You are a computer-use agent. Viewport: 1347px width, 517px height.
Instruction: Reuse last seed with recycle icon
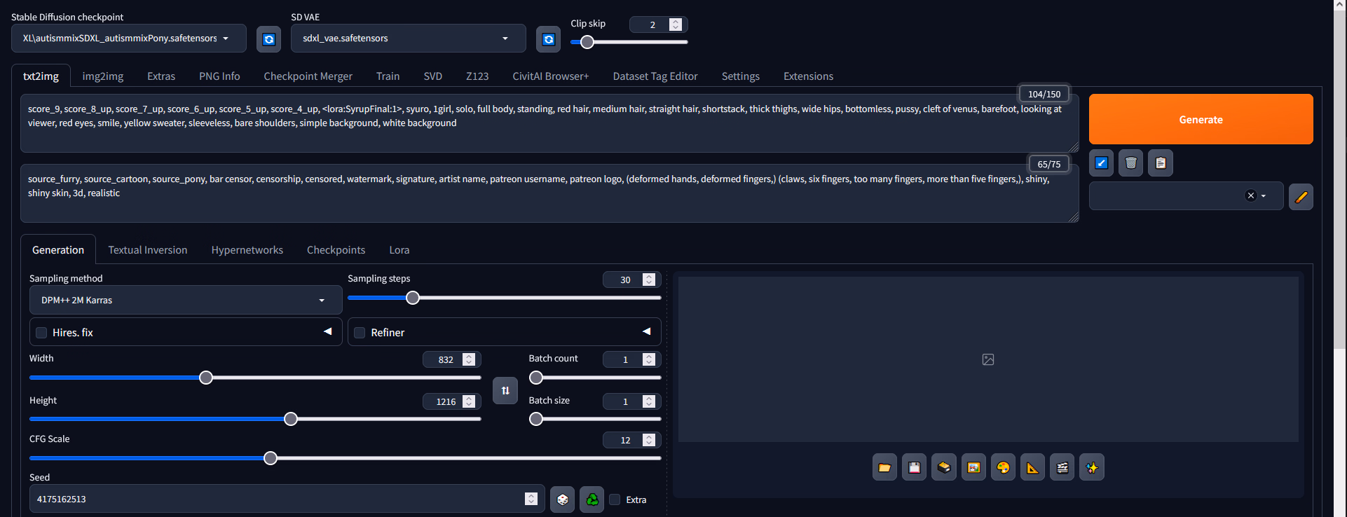click(592, 499)
